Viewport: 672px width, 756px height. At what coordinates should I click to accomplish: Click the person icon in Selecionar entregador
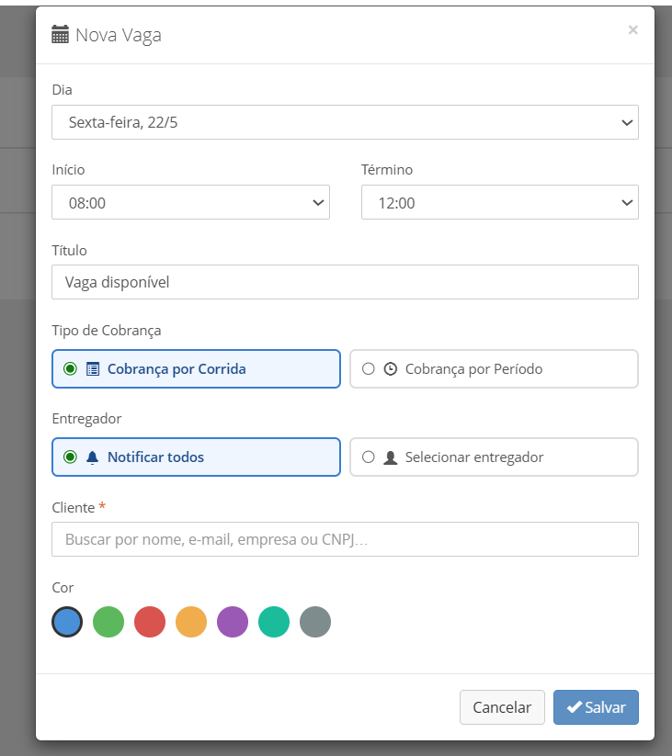point(391,457)
